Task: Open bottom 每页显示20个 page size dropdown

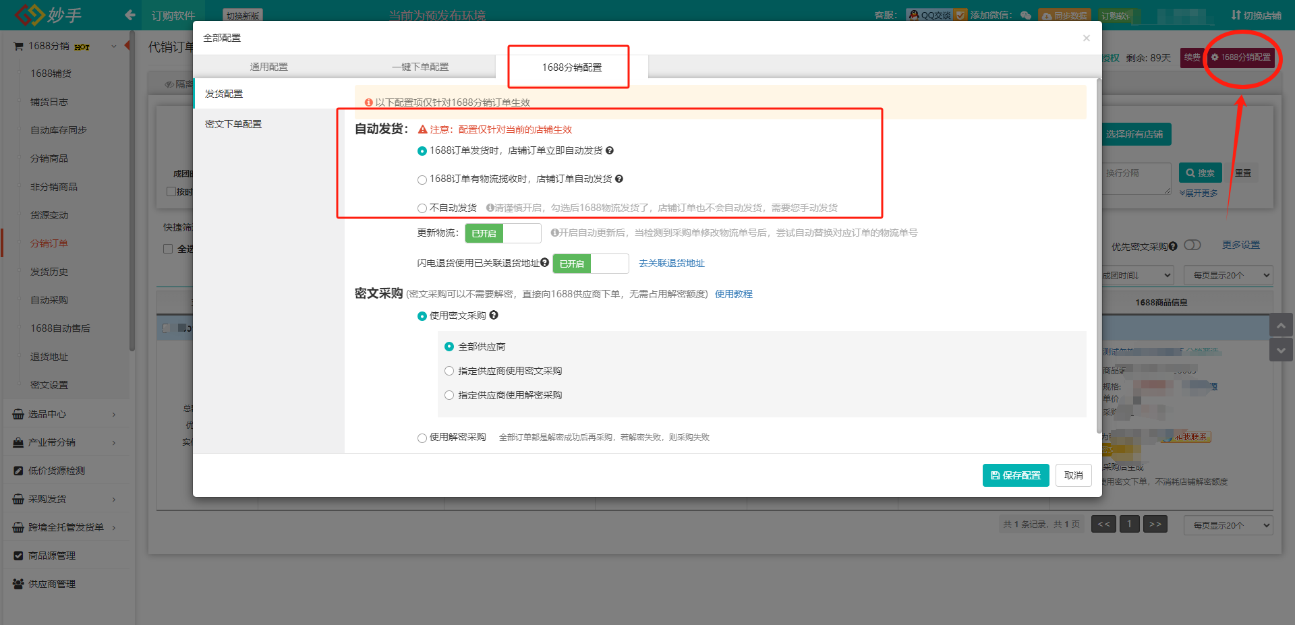Action: point(1228,525)
